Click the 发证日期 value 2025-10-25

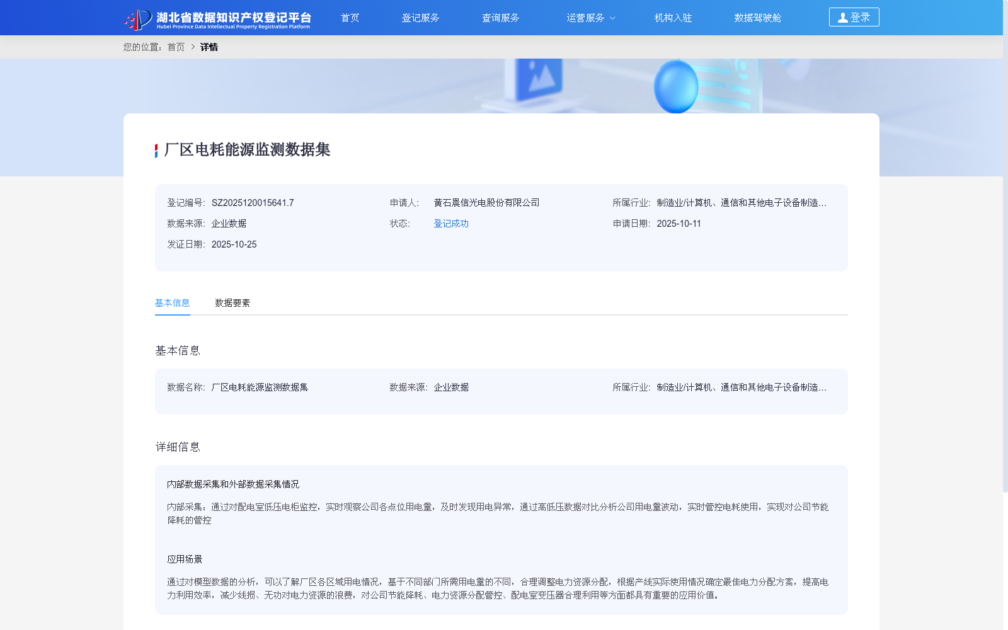click(x=234, y=244)
